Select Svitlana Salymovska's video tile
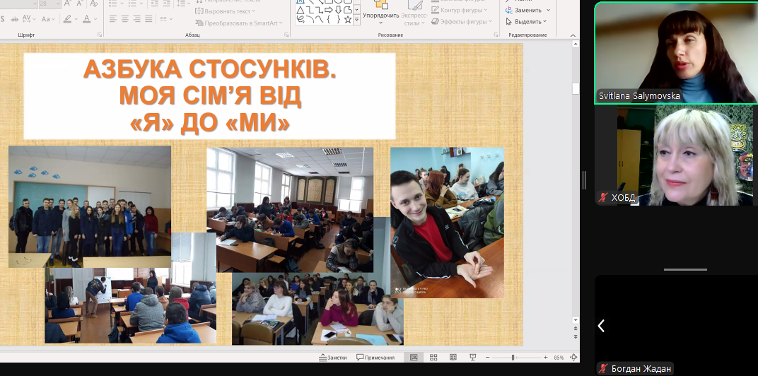The image size is (758, 376). [x=676, y=53]
